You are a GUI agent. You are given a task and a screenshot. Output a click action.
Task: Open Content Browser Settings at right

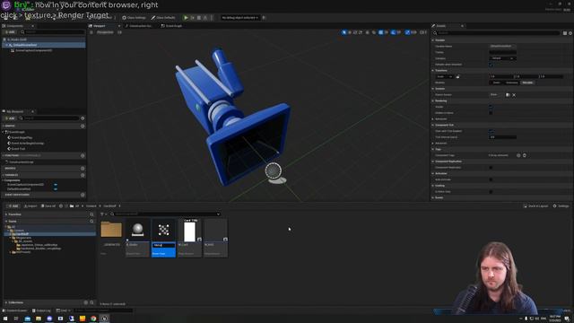tap(561, 205)
